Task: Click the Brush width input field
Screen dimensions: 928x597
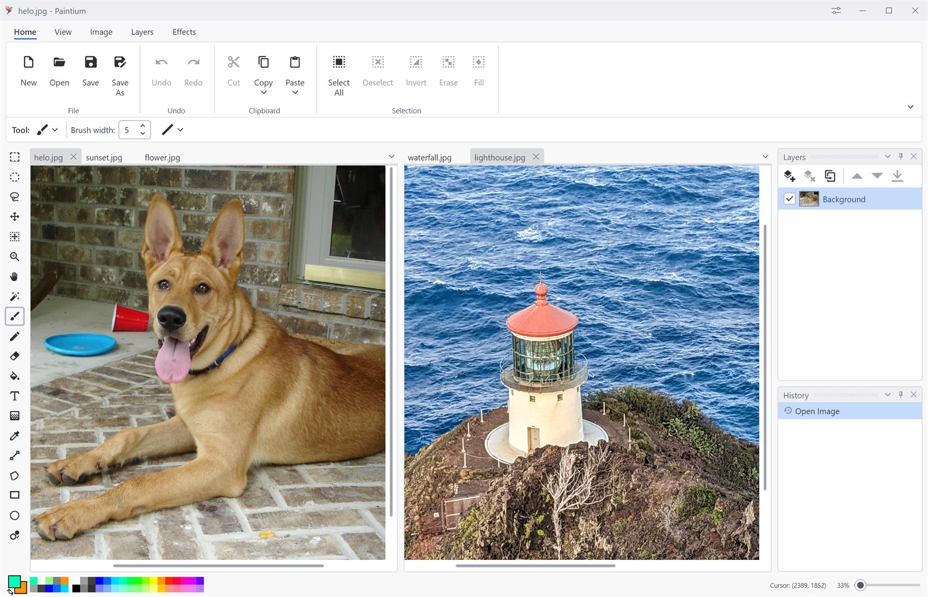Action: tap(128, 130)
